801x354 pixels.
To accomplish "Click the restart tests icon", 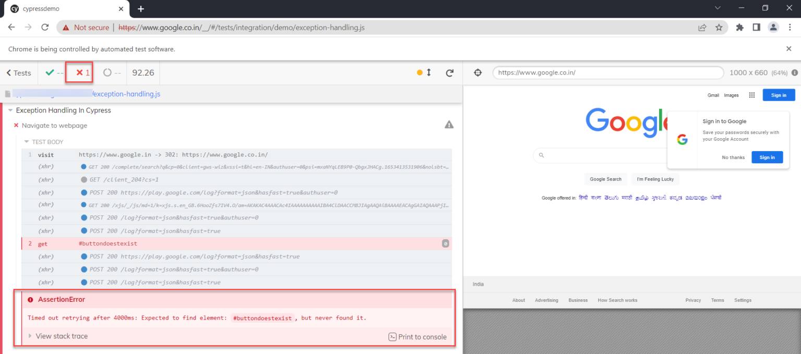I will point(450,73).
